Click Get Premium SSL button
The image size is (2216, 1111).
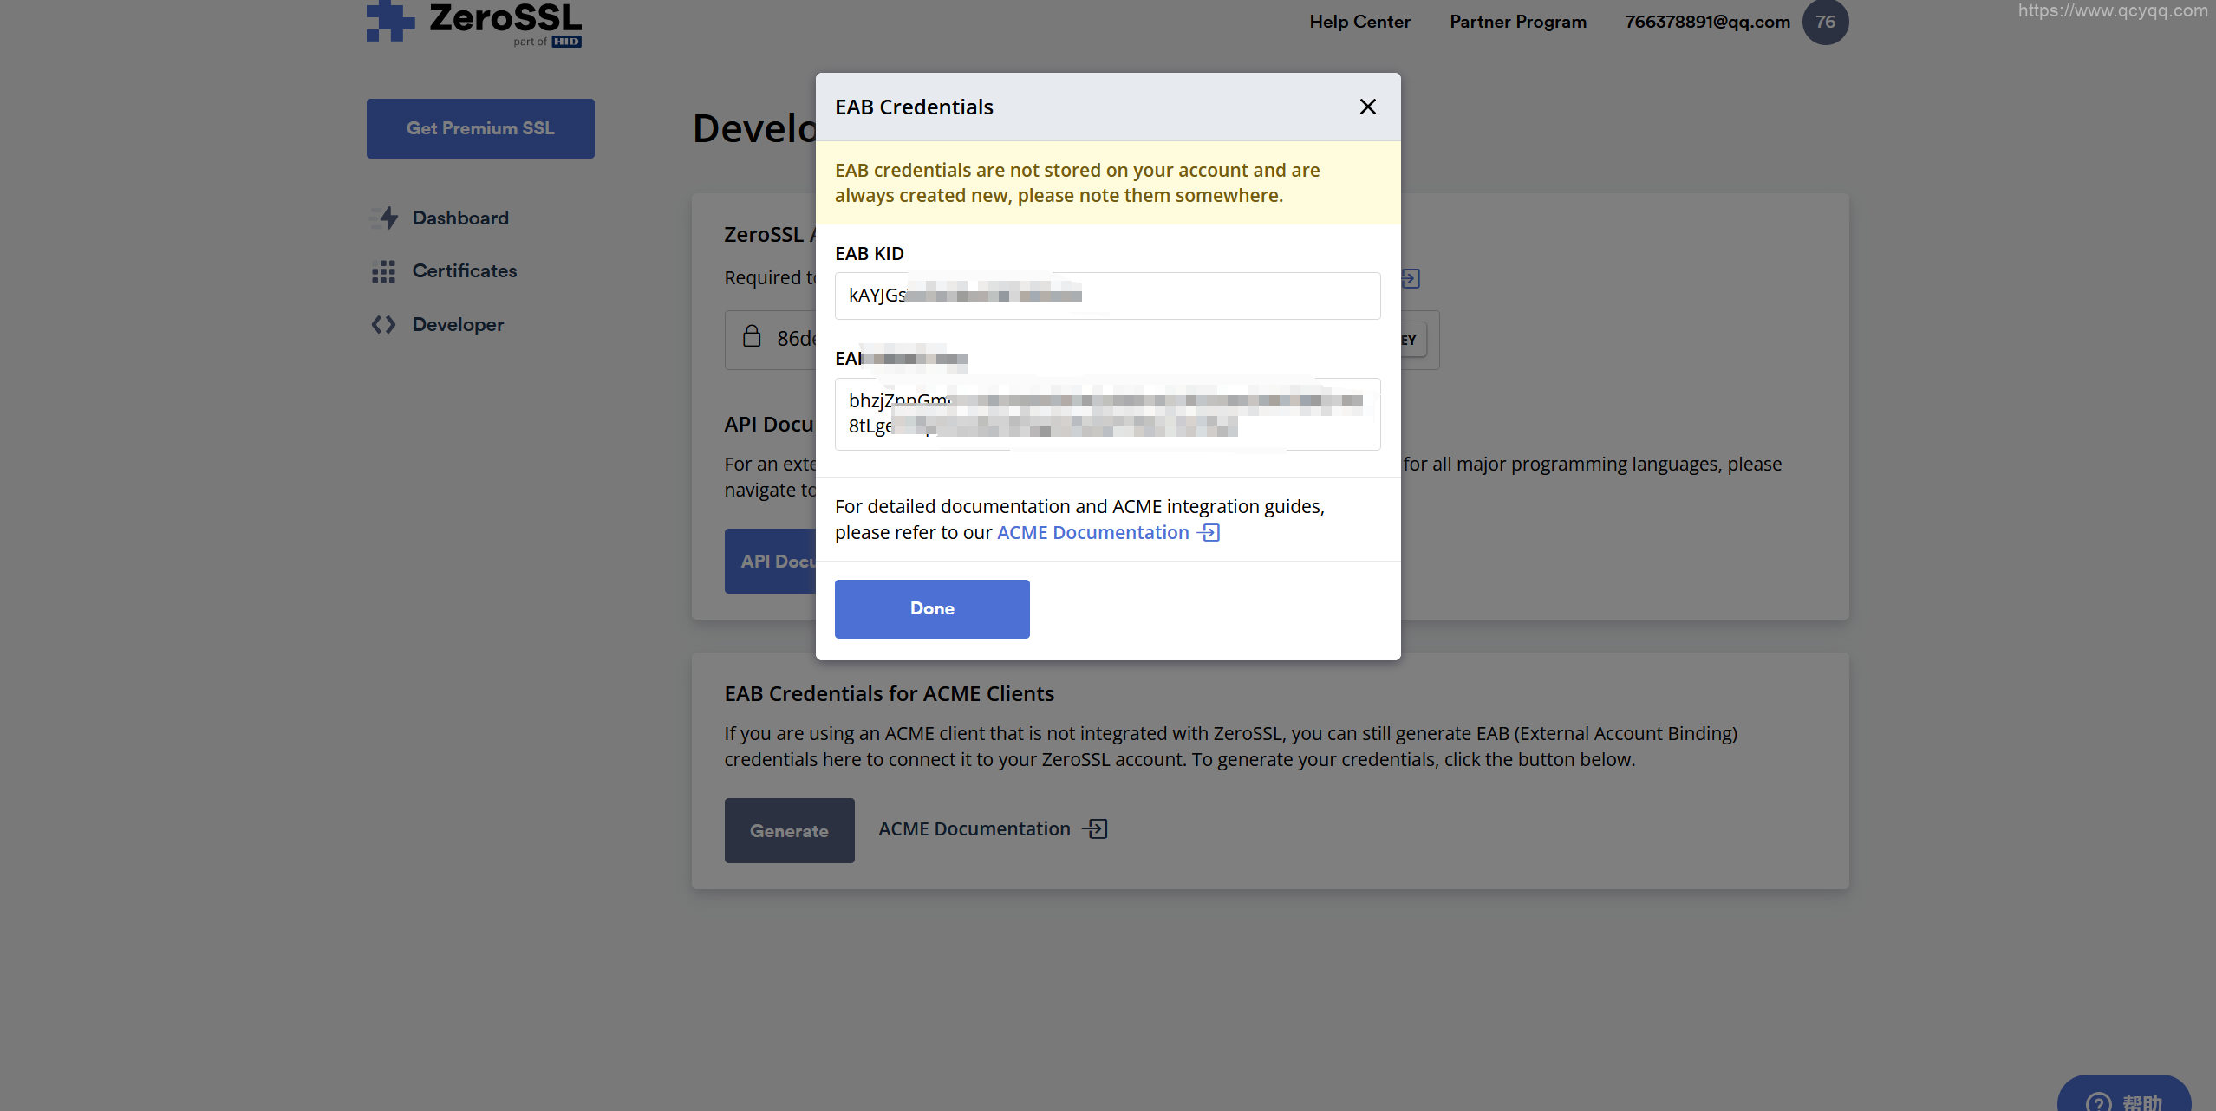point(480,128)
